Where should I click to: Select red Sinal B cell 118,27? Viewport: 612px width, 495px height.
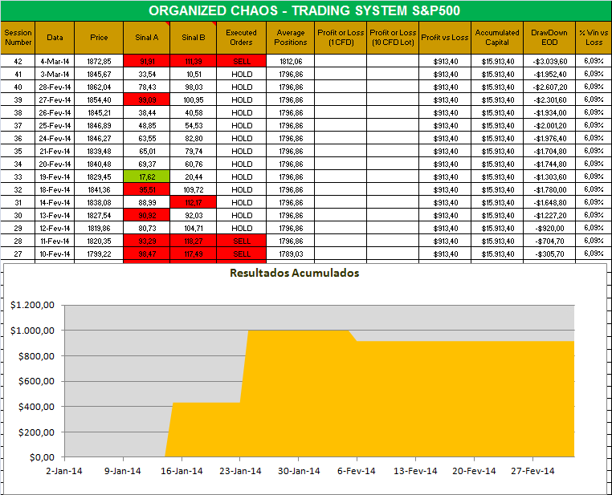194,241
